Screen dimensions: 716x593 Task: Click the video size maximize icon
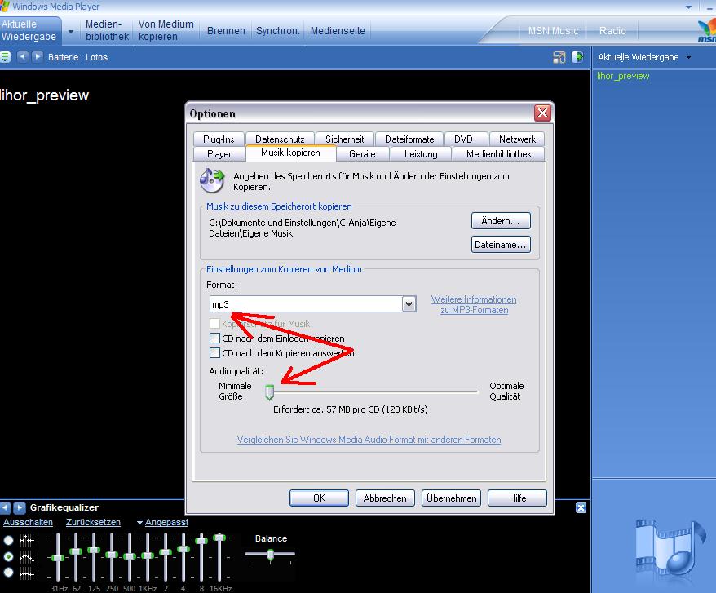pyautogui.click(x=559, y=57)
